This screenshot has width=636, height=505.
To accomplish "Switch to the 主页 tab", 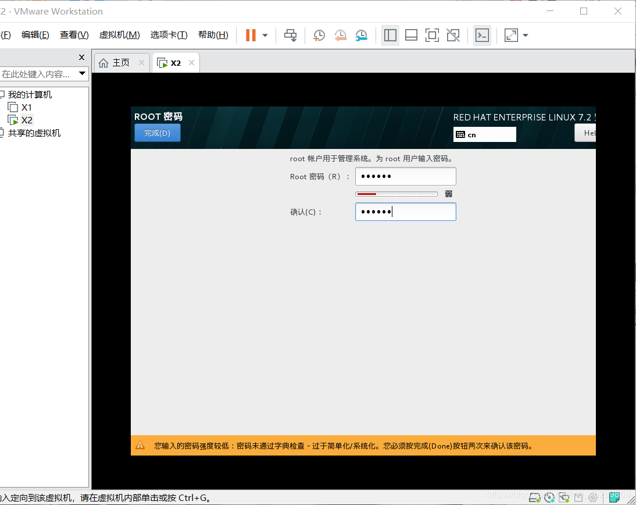I will click(122, 63).
